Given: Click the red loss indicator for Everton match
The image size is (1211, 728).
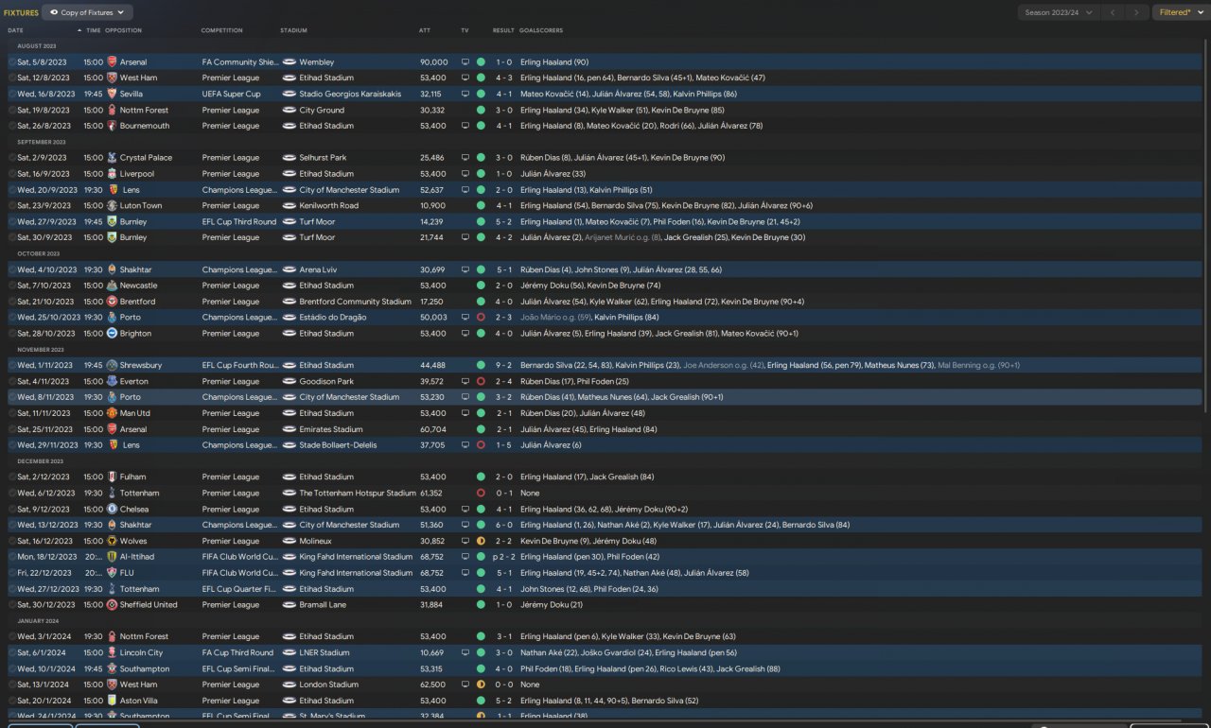Looking at the screenshot, I should click(x=481, y=381).
